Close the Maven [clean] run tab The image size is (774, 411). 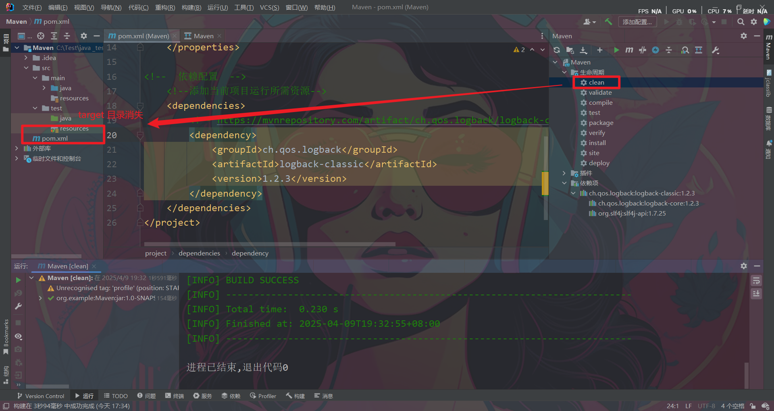94,266
